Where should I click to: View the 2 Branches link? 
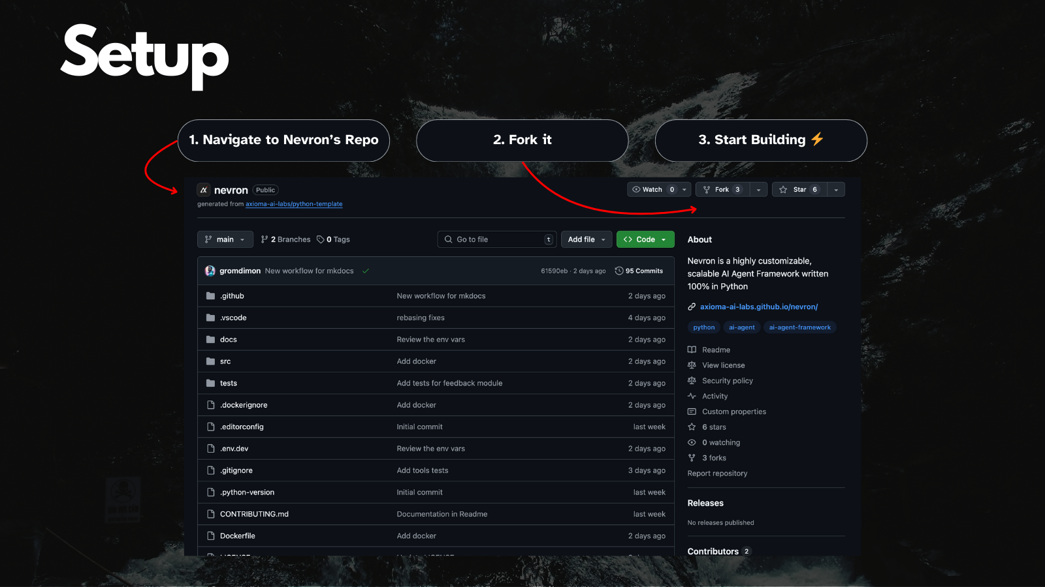click(x=285, y=239)
